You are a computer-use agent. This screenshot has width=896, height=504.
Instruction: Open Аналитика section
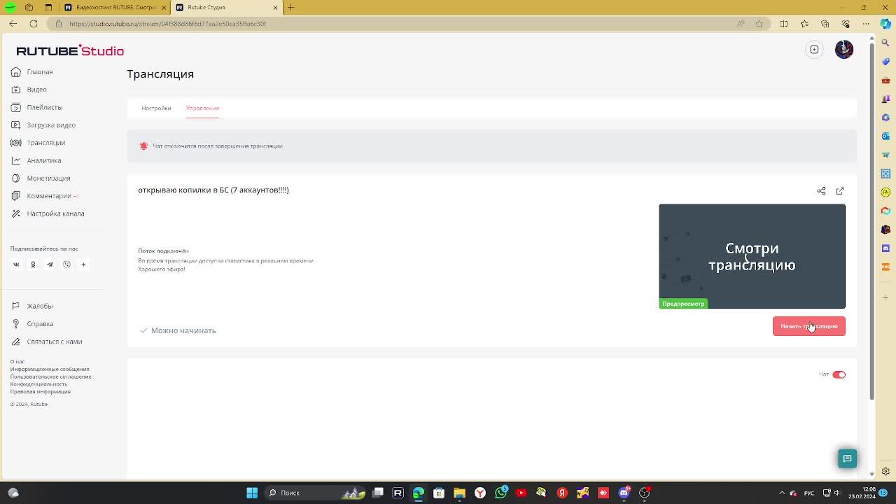36,160
